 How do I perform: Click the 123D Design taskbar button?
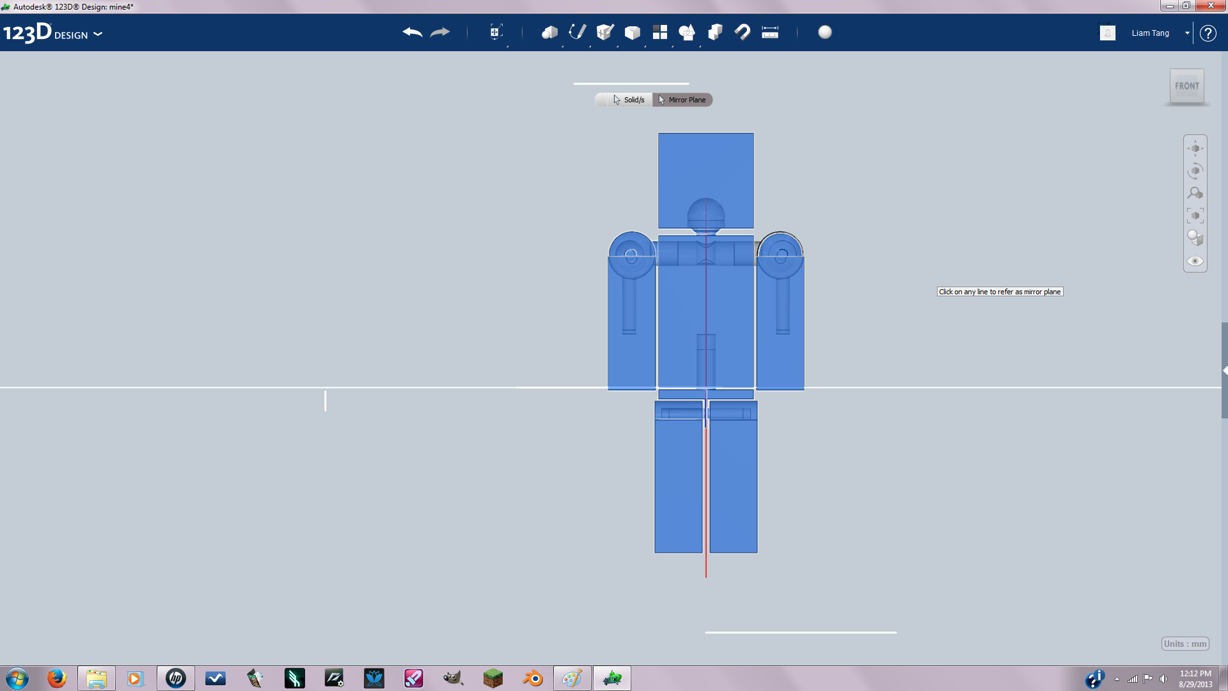click(612, 678)
